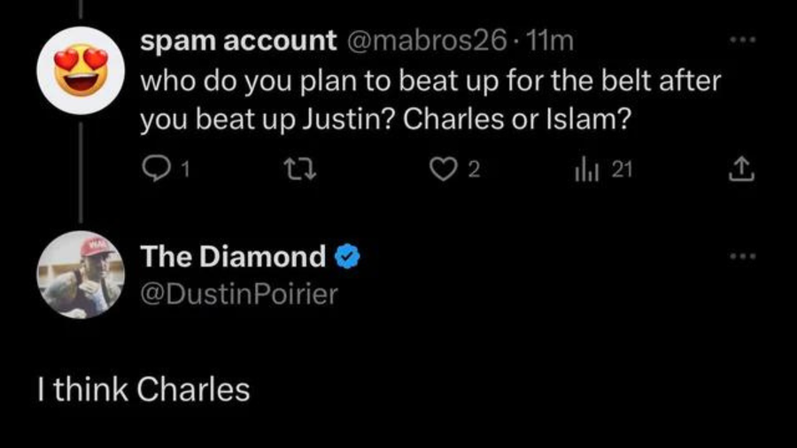797x448 pixels.
Task: Open the heart-eyes emoji profile picture
Action: pos(80,70)
